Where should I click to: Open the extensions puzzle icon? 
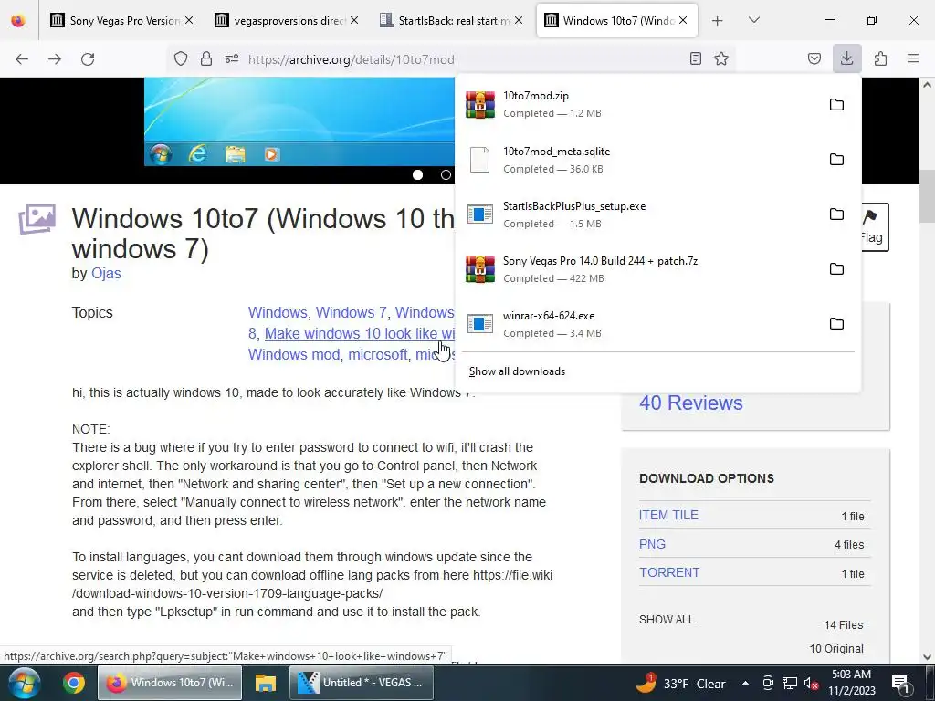coord(880,58)
